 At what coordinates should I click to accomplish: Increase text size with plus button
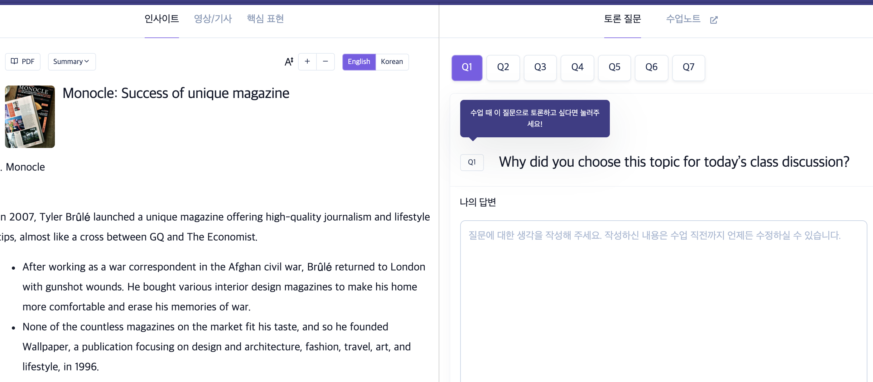307,61
